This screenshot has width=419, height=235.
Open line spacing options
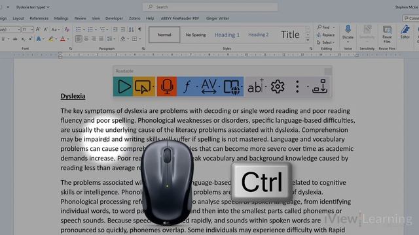click(x=111, y=39)
